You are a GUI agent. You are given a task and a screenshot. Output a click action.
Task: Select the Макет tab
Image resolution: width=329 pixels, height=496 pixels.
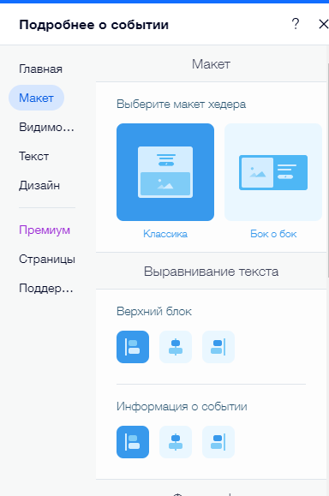[x=36, y=98]
